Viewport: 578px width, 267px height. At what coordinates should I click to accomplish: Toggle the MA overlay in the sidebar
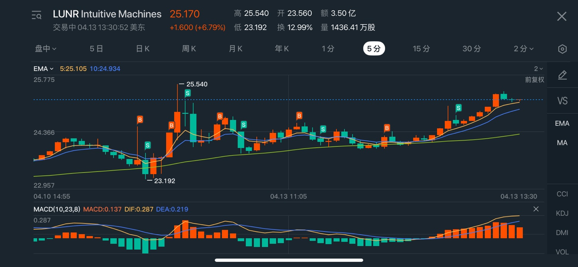tap(562, 143)
